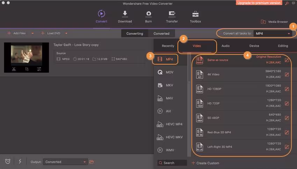Open output folder icon
The width and height of the screenshot is (297, 169).
(x=92, y=162)
